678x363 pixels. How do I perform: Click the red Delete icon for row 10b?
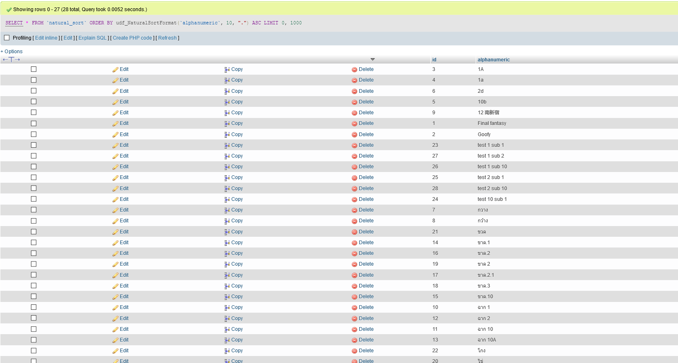click(354, 102)
